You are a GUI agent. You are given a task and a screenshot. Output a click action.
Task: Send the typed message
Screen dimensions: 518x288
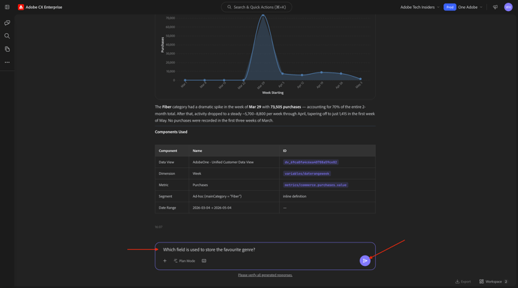(x=365, y=260)
